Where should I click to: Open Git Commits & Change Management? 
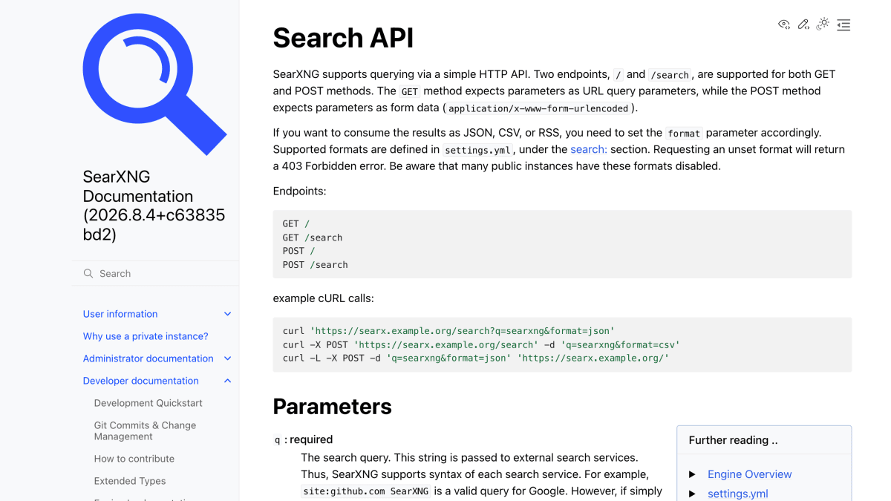[x=146, y=430]
